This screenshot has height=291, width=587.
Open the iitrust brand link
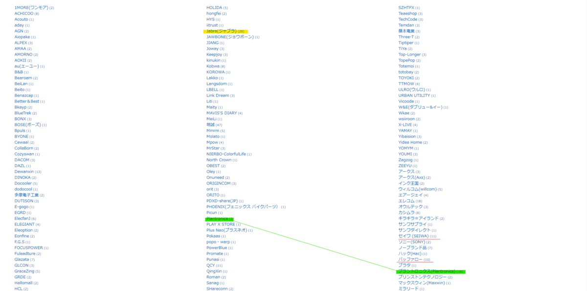[x=212, y=25]
